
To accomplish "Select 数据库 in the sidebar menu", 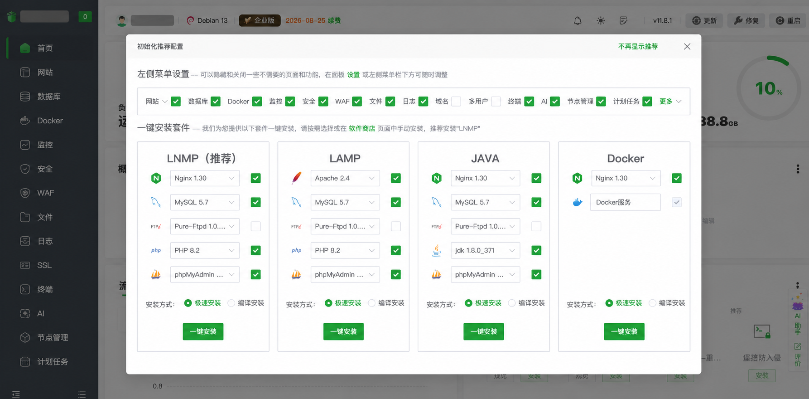I will [x=49, y=96].
